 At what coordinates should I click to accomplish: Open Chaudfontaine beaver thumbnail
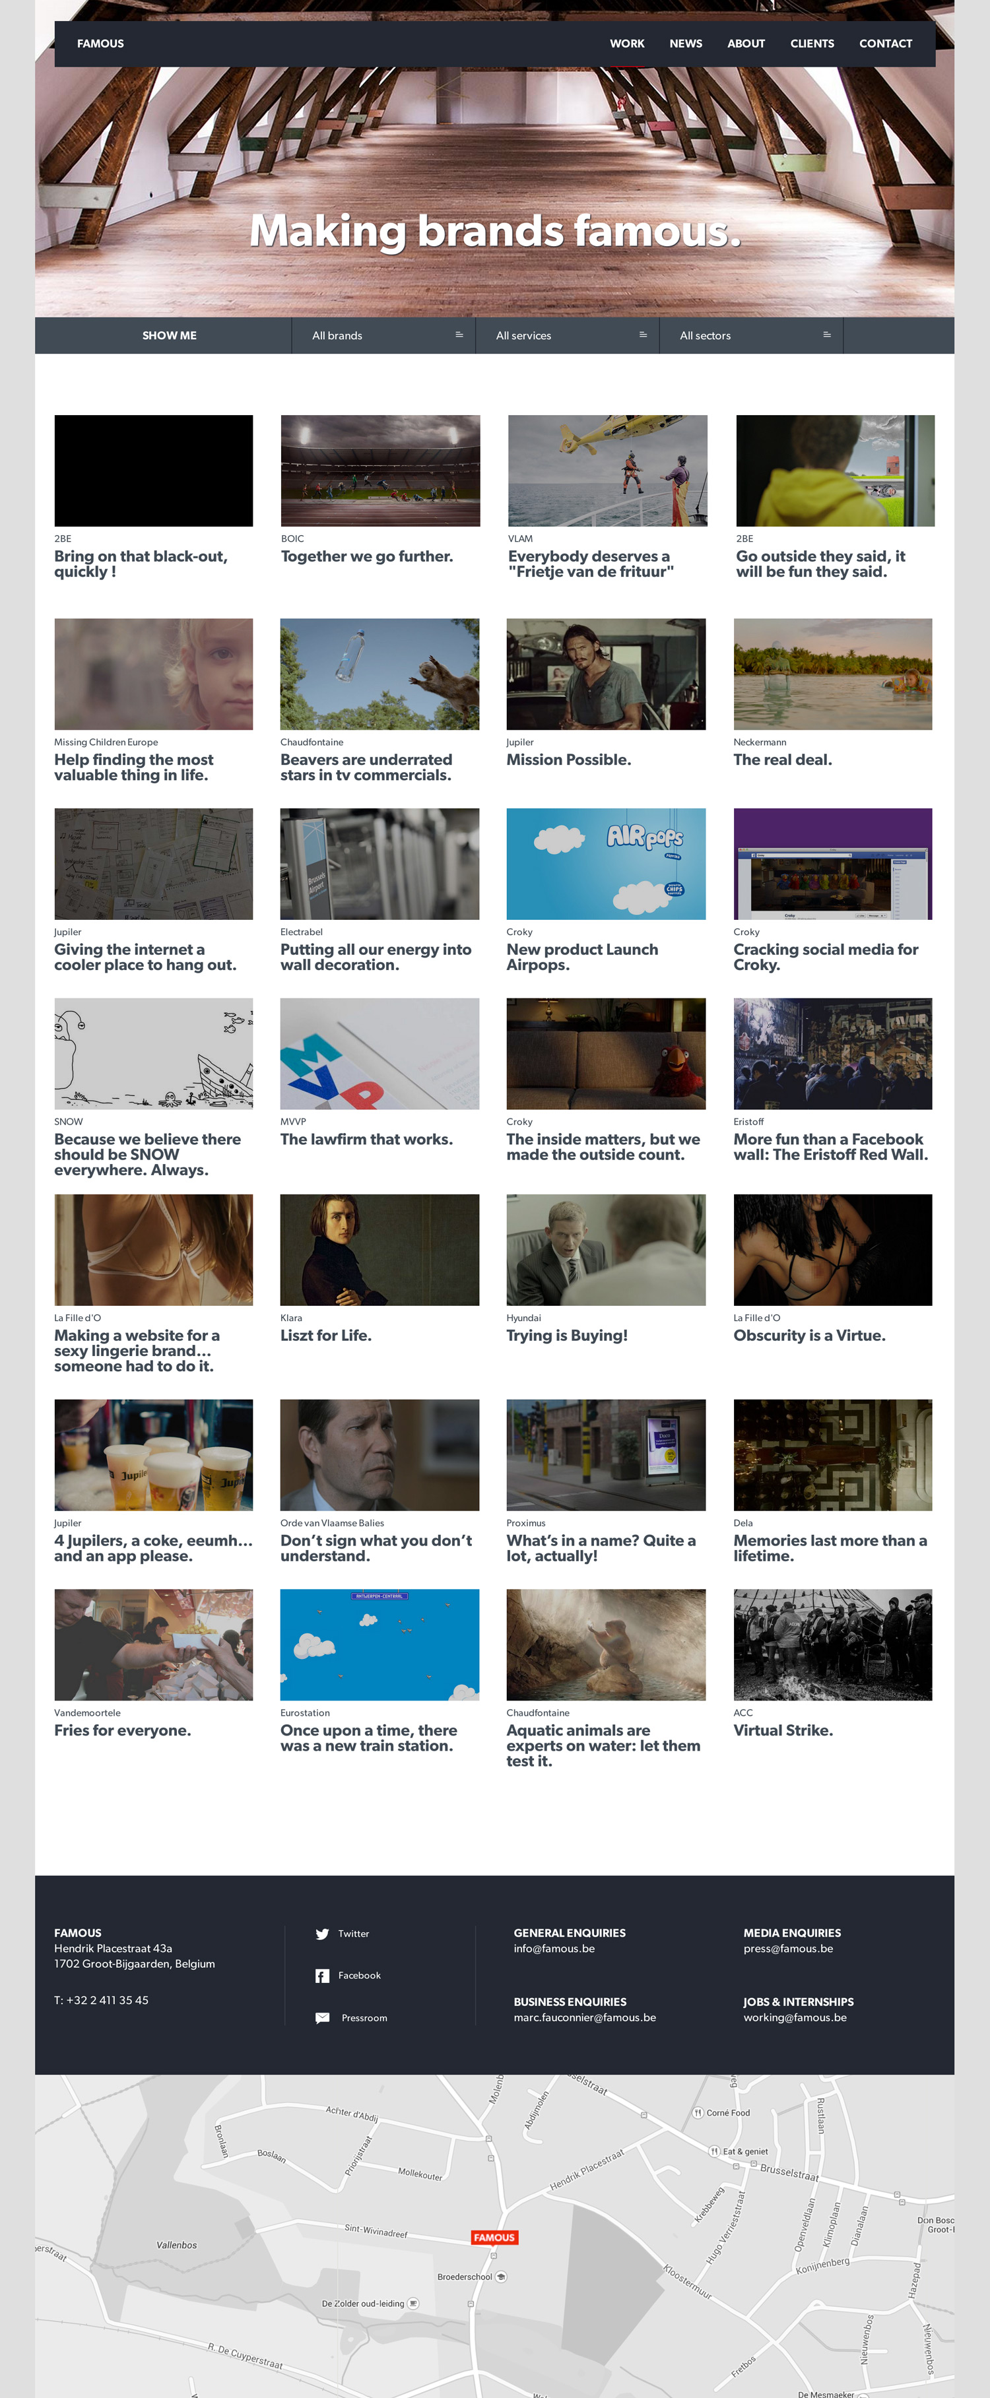coord(380,674)
